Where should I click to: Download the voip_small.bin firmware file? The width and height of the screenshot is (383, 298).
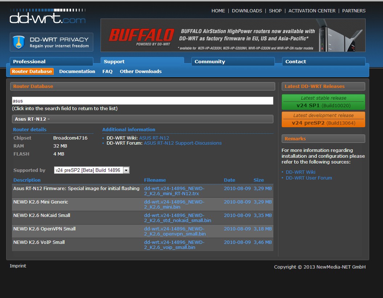tap(174, 245)
